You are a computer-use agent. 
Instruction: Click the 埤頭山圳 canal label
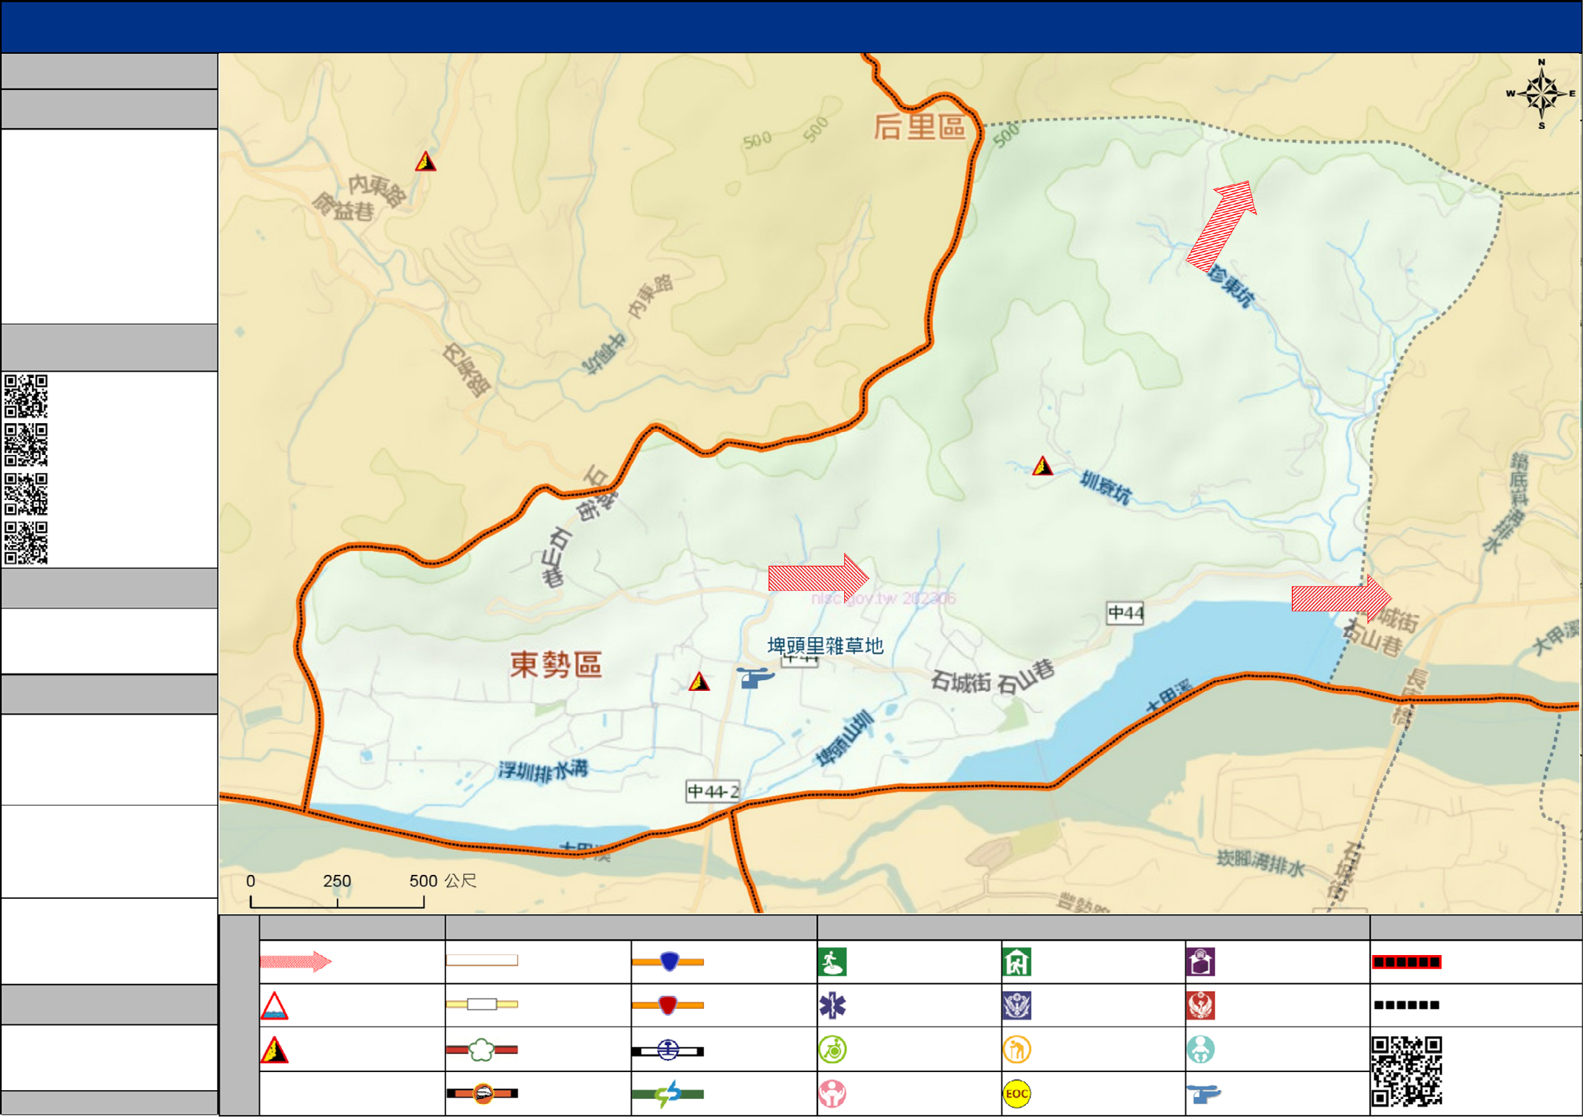[x=846, y=739]
